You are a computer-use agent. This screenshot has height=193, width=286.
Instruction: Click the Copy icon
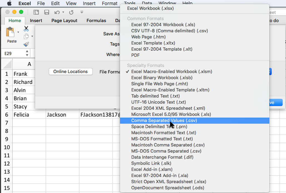[x=26, y=36]
